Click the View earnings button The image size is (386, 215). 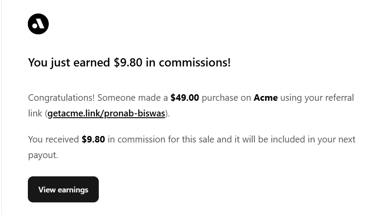coord(63,189)
